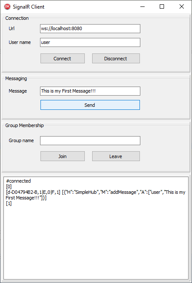Click the SignalR Client title bar text

pyautogui.click(x=28, y=7)
